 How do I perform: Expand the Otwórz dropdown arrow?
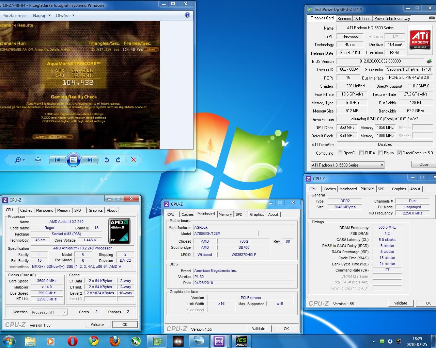point(73,15)
